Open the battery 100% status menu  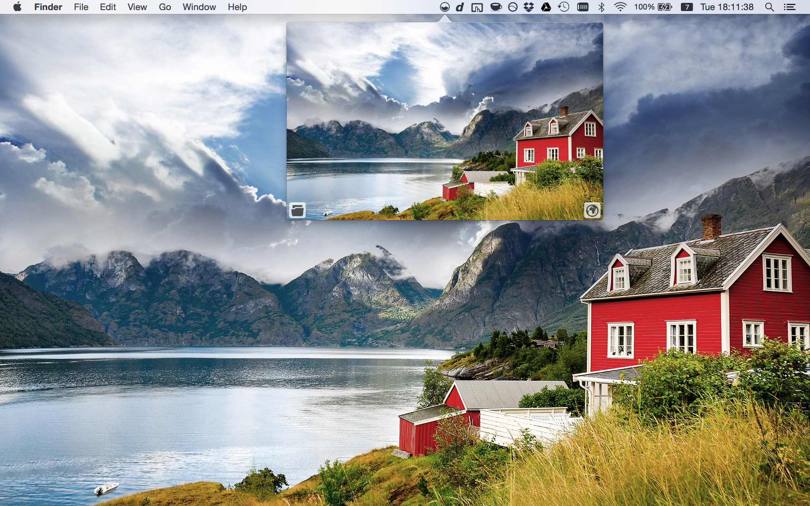653,7
